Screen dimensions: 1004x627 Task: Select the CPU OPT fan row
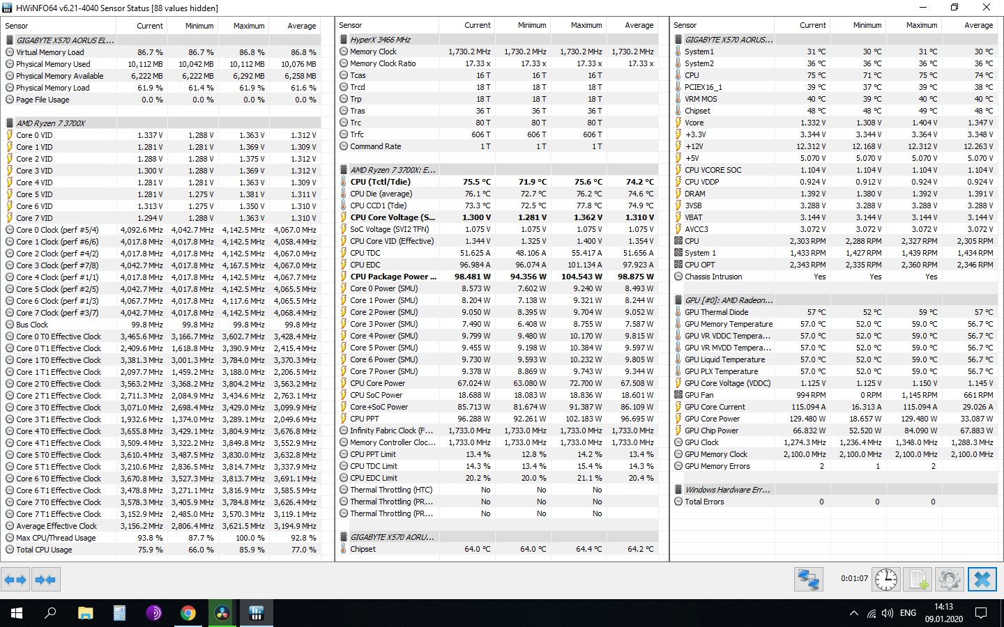(x=835, y=265)
